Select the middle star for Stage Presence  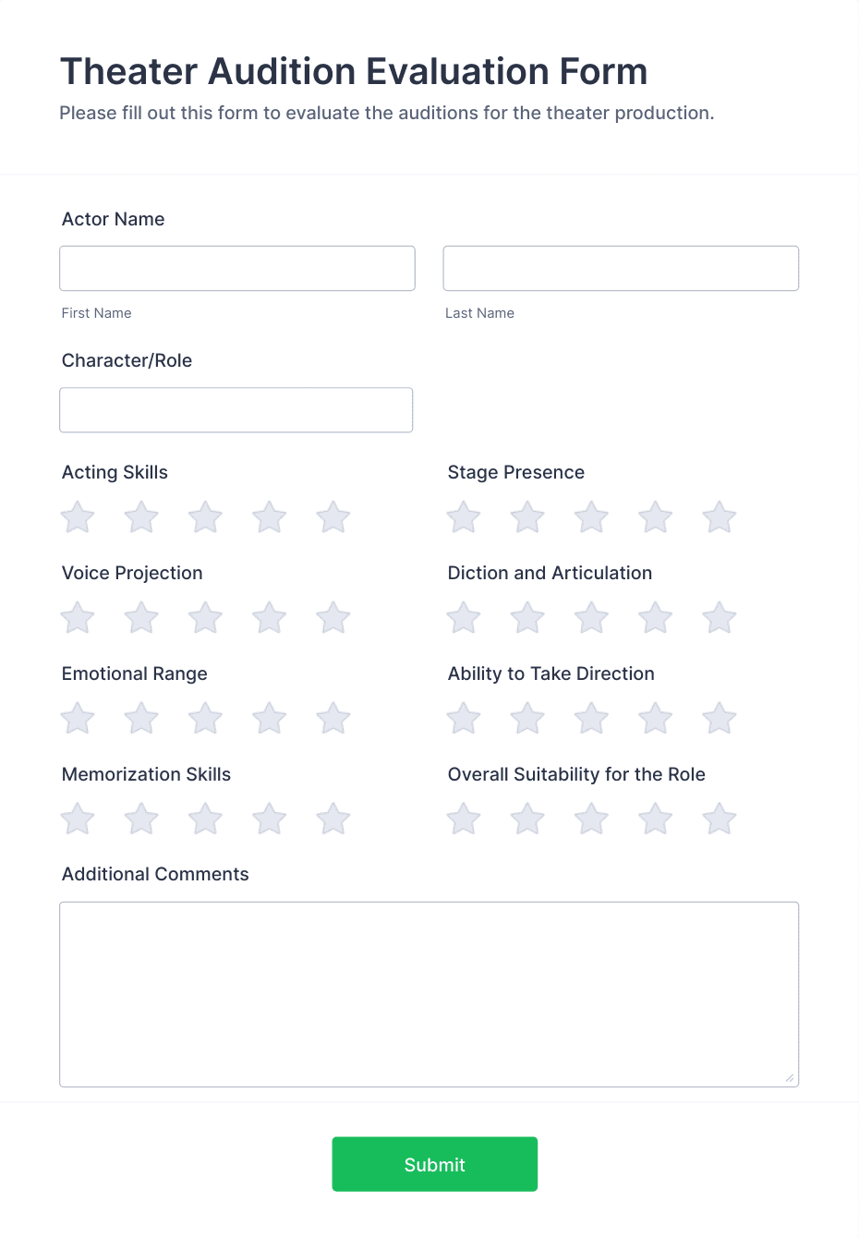click(x=591, y=517)
